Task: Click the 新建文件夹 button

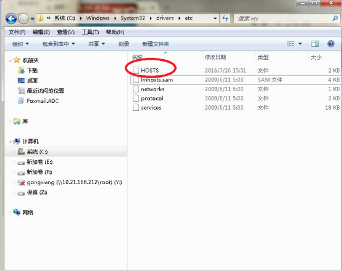Action: 156,44
